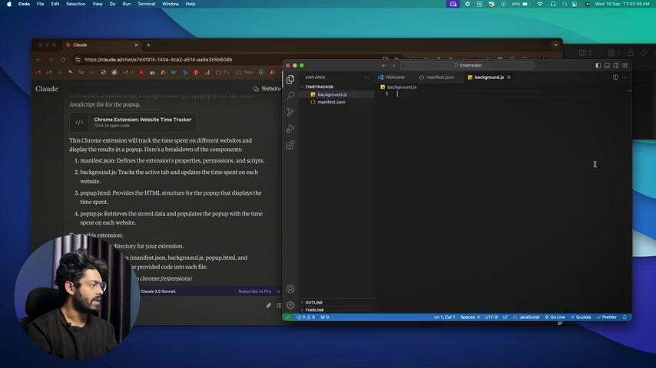Image resolution: width=656 pixels, height=368 pixels.
Task: Reload the Claude page in the browser
Action: click(x=63, y=60)
